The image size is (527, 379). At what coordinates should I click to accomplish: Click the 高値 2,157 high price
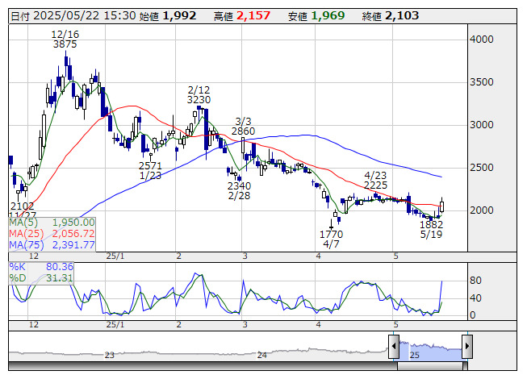[242, 16]
